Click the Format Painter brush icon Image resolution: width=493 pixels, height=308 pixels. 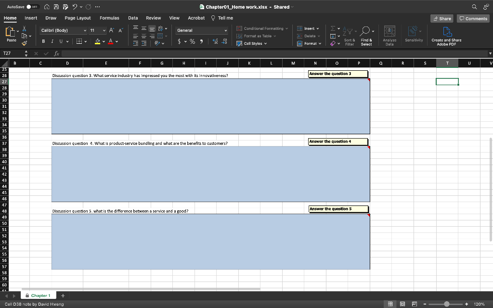24,43
